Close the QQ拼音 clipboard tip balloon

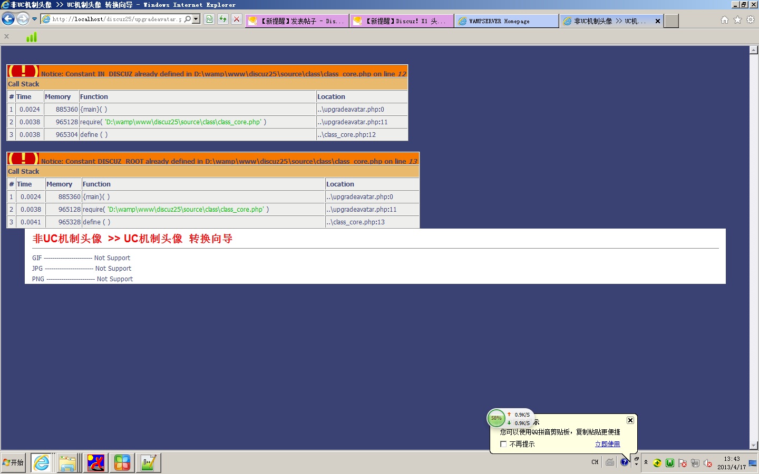[x=630, y=420]
